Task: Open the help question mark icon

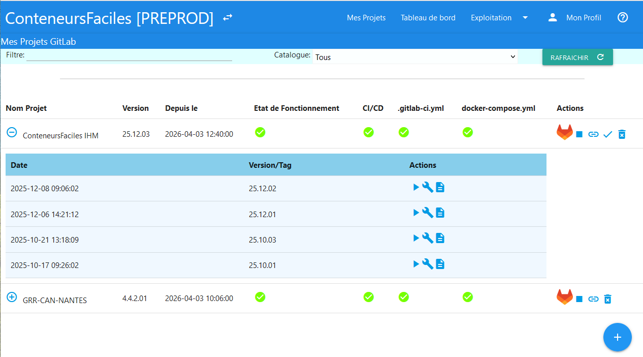Action: pos(623,17)
